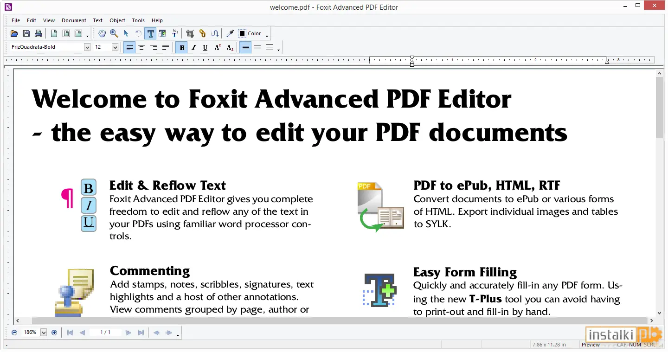The height and width of the screenshot is (352, 668).
Task: Open the Object menu
Action: click(x=117, y=20)
